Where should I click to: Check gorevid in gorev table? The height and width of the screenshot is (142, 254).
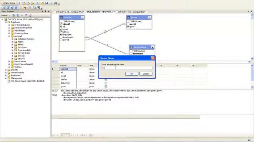click(x=128, y=24)
